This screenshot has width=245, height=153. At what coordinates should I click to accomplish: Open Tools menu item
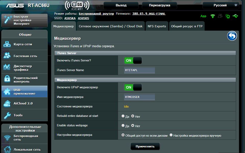coord(24,115)
